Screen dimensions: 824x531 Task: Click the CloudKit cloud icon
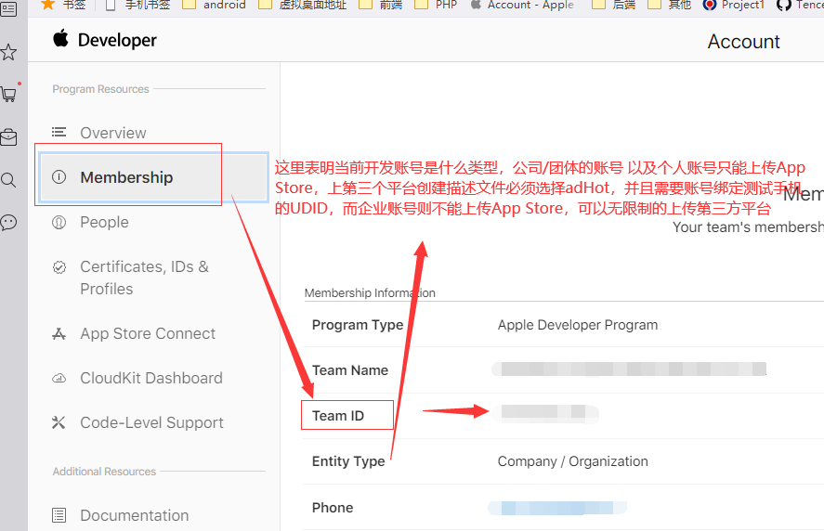point(59,378)
